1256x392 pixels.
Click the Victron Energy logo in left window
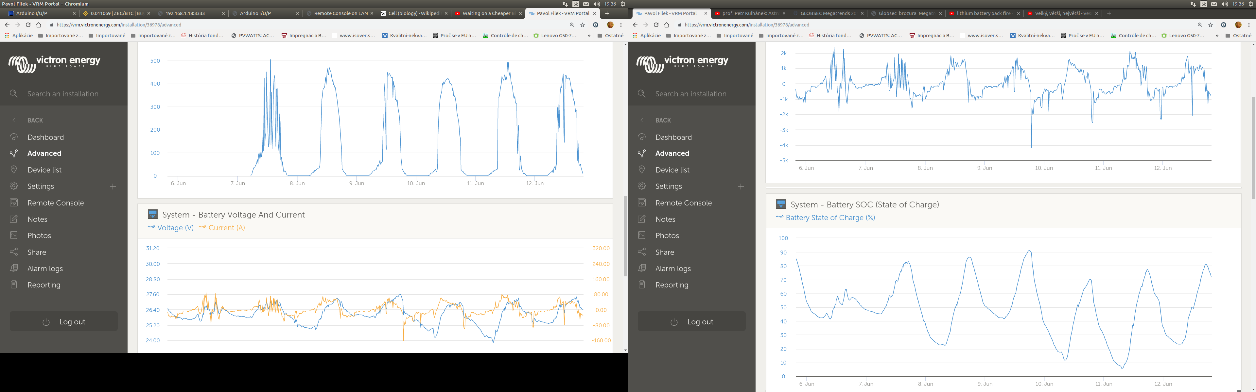coord(54,64)
